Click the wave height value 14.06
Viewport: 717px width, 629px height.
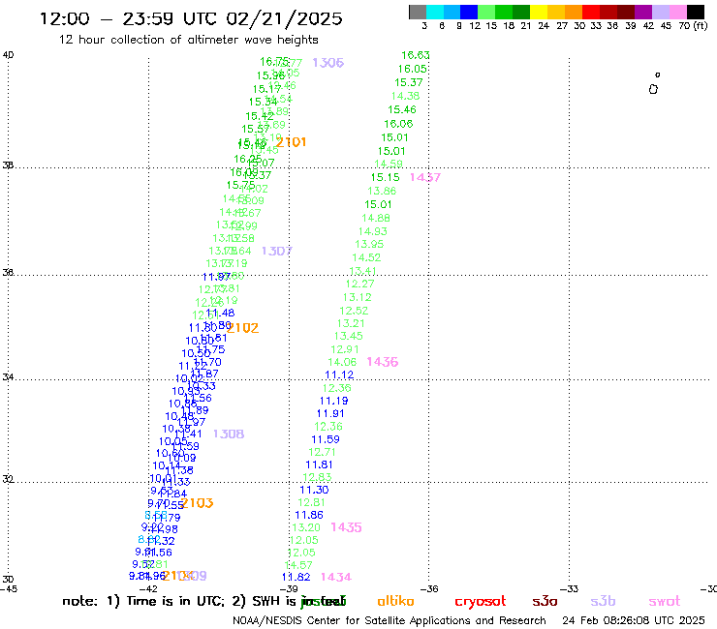point(342,362)
